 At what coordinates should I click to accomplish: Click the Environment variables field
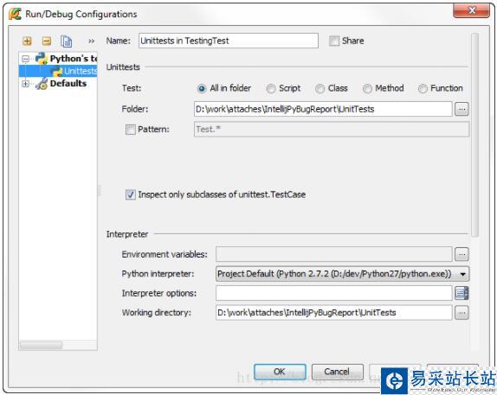click(x=334, y=254)
